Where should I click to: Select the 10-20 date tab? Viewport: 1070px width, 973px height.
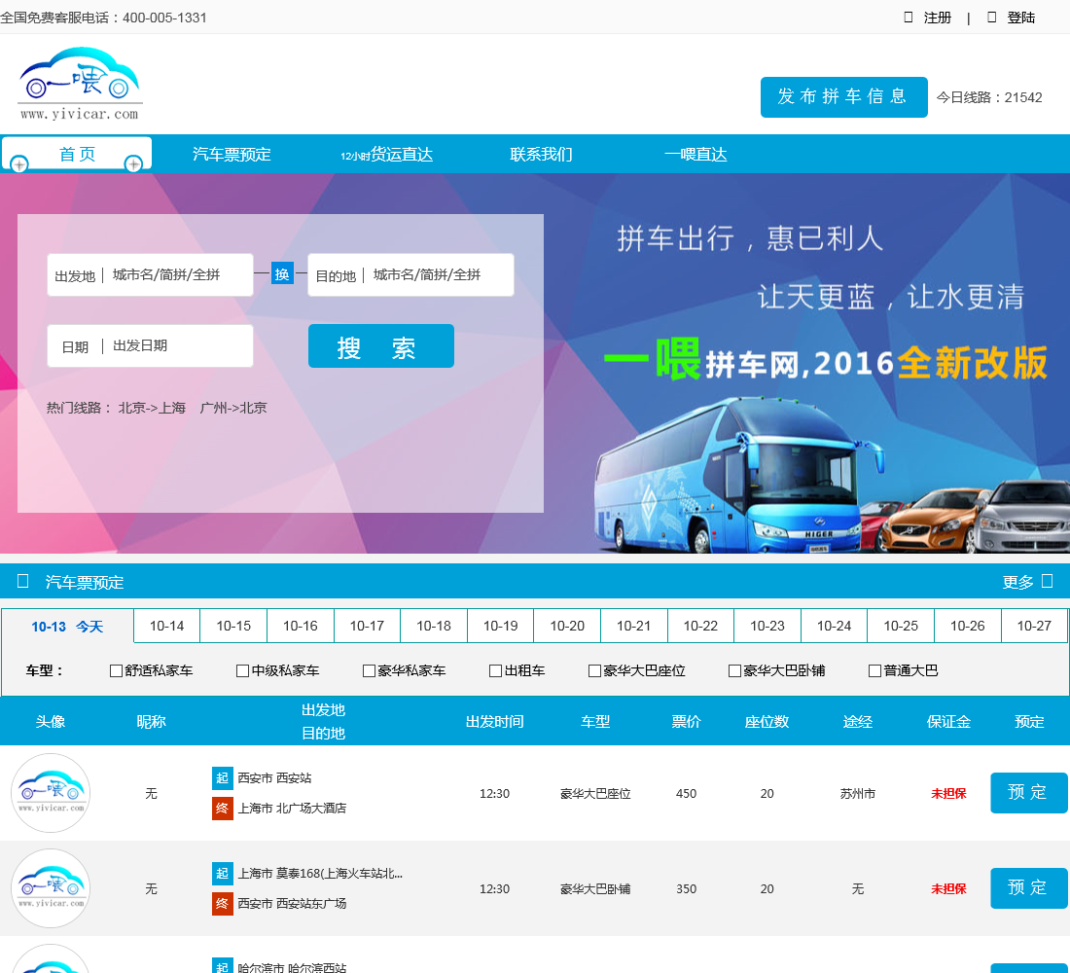567,626
